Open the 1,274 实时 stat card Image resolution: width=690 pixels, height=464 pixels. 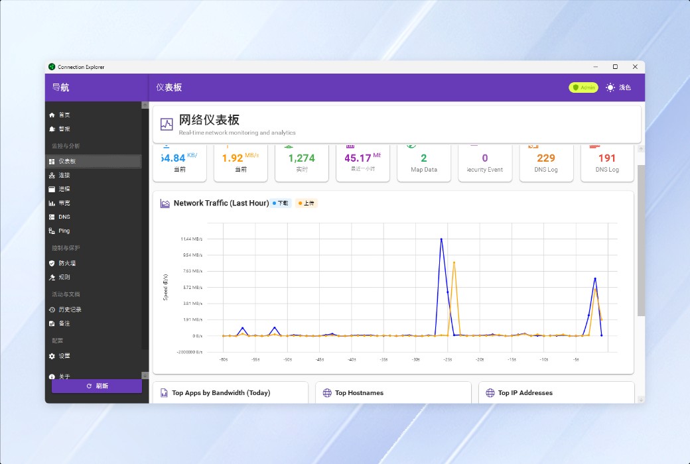coord(302,162)
